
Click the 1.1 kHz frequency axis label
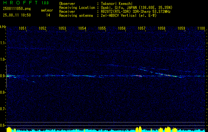coord(3,43)
